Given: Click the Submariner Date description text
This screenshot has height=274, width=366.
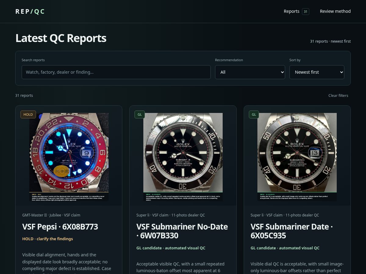Looking at the screenshot, I should coord(297,267).
